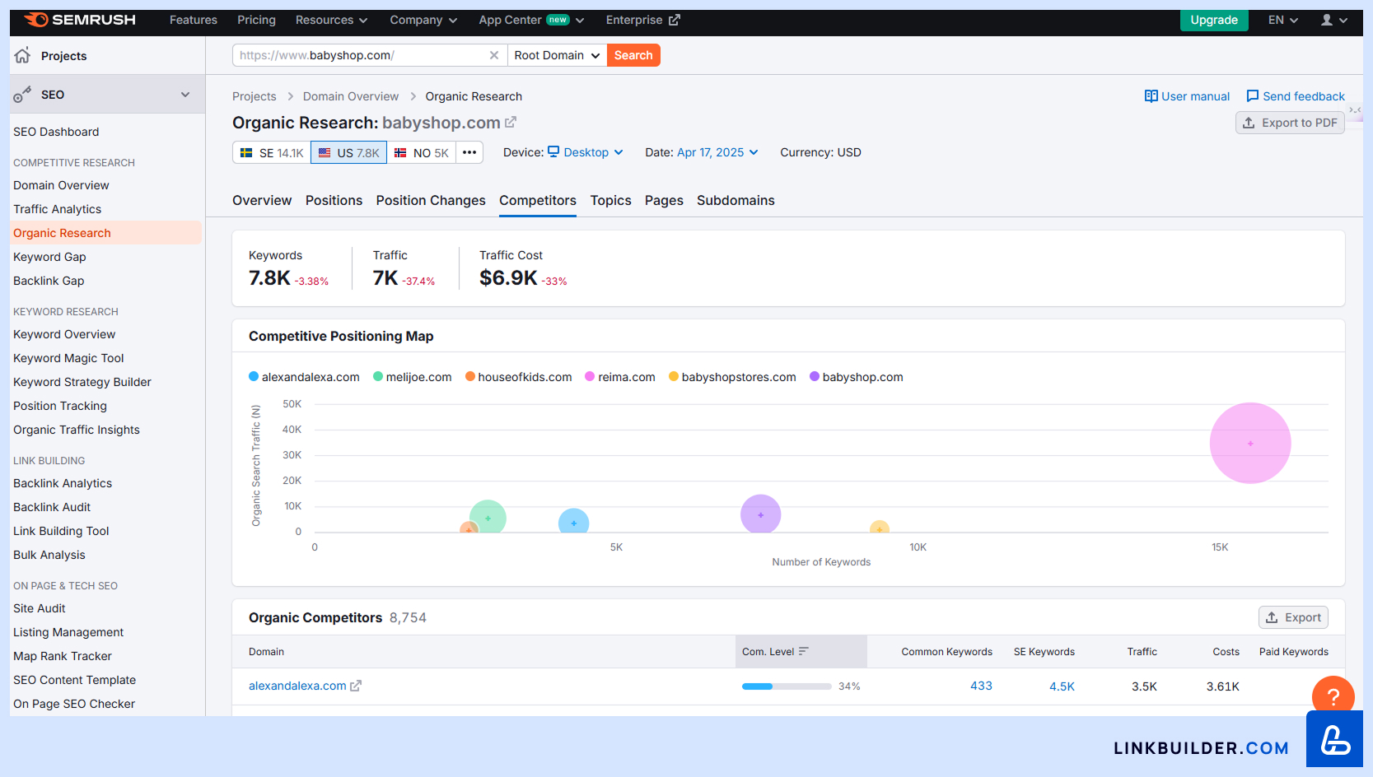
Task: Click the Export to PDF button
Action: 1290,123
